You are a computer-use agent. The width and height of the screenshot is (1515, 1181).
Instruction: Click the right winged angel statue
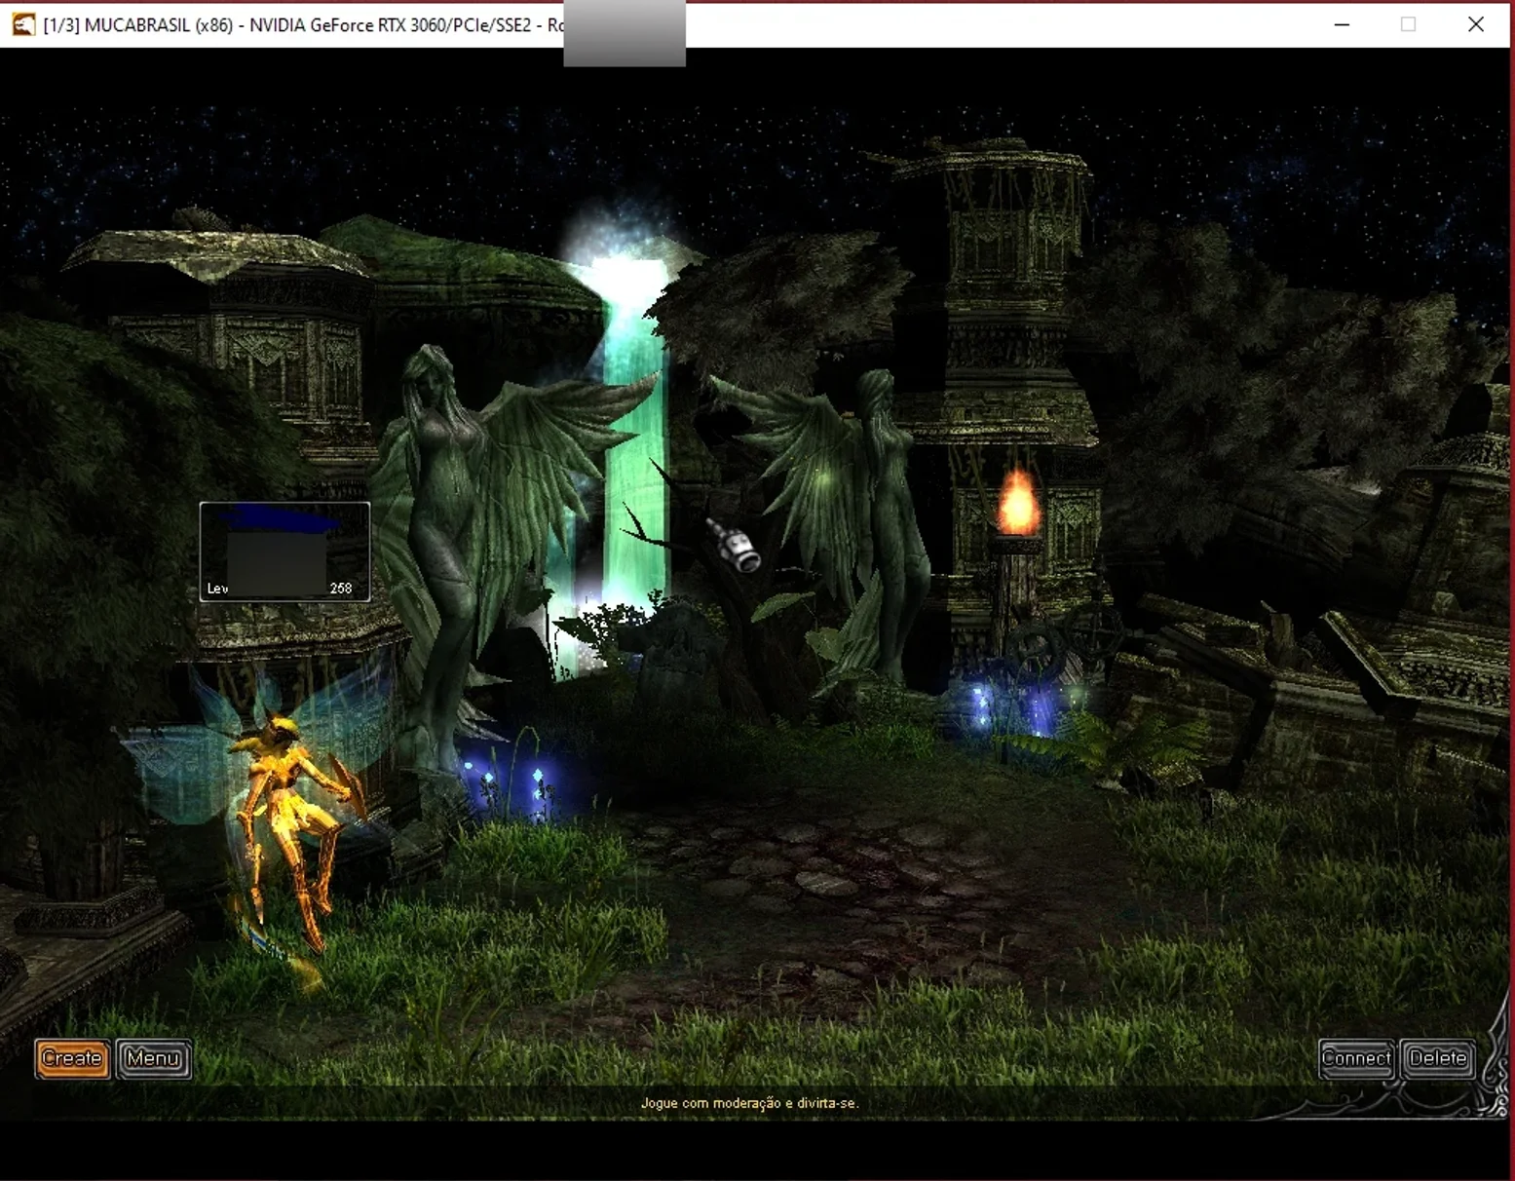click(838, 516)
